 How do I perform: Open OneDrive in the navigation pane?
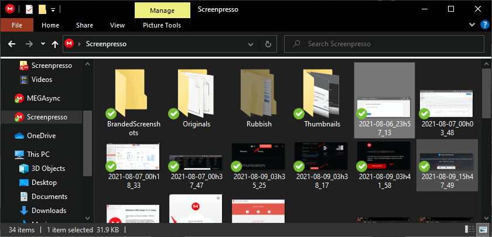tap(35, 136)
